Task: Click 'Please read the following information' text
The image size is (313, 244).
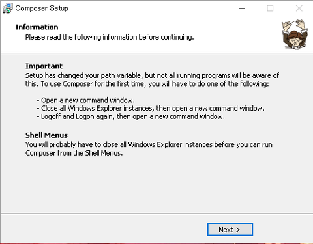Action: point(110,37)
